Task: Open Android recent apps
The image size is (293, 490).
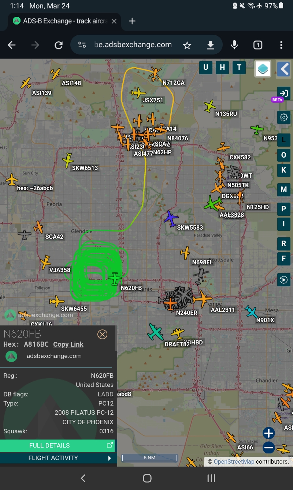Action: click(211, 478)
